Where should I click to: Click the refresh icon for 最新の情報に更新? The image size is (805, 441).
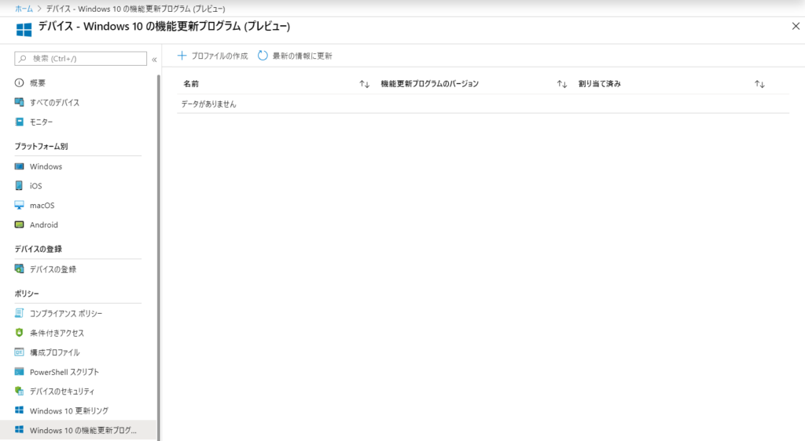pyautogui.click(x=263, y=55)
